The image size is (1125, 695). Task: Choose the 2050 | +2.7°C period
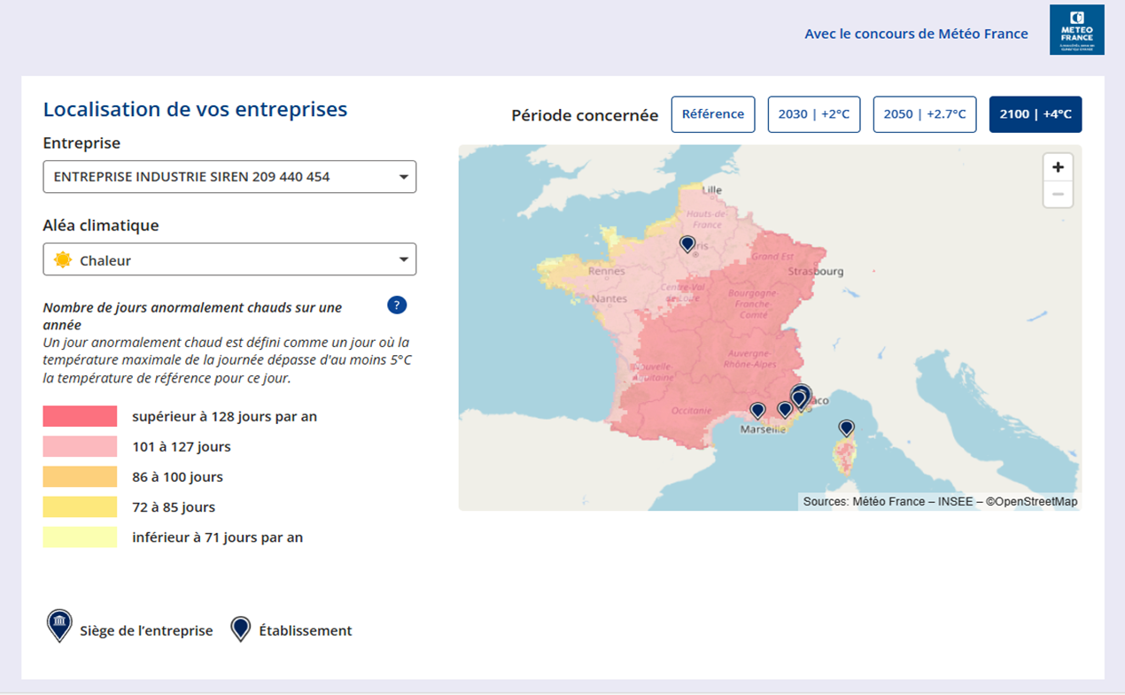pyautogui.click(x=924, y=114)
